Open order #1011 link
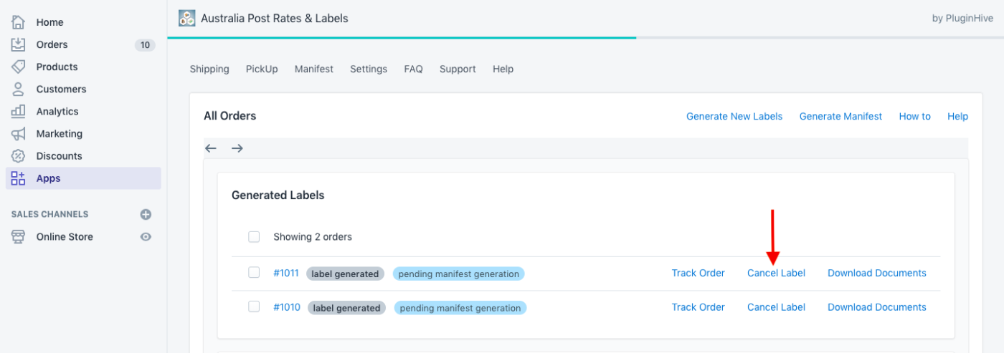Screen dimensions: 1004x353 286,273
